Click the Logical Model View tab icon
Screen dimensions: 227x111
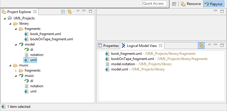[x=123, y=46]
